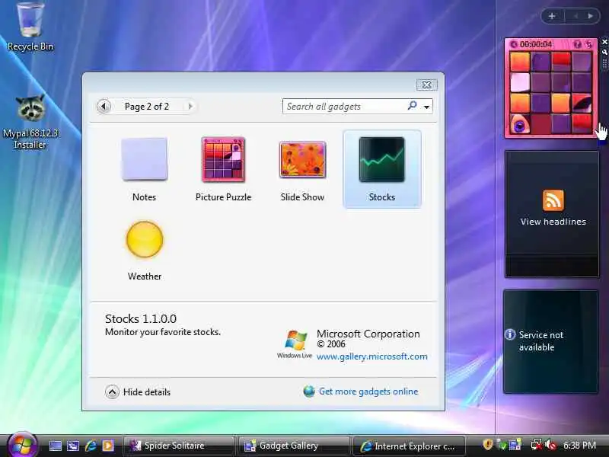Click the Microsoft Corporation text
The height and width of the screenshot is (457, 609).
tap(368, 334)
